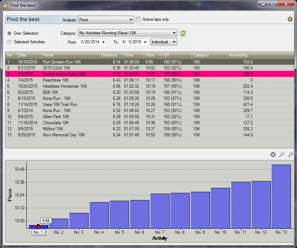Zoom in the chart with plus magnifier

[291, 155]
